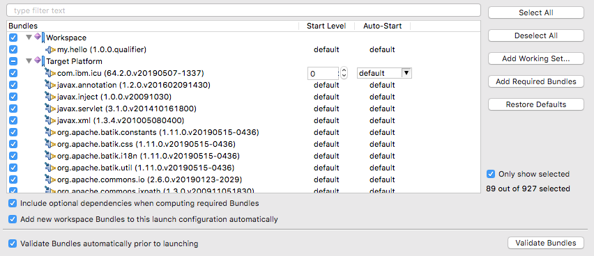The height and width of the screenshot is (256, 594).
Task: Open the Auto-Start dropdown for com.ibm.icu
Action: pos(406,73)
